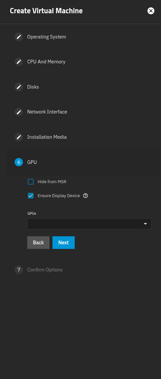
Task: Click the Operating System step pencil icon
Action: (x=19, y=37)
